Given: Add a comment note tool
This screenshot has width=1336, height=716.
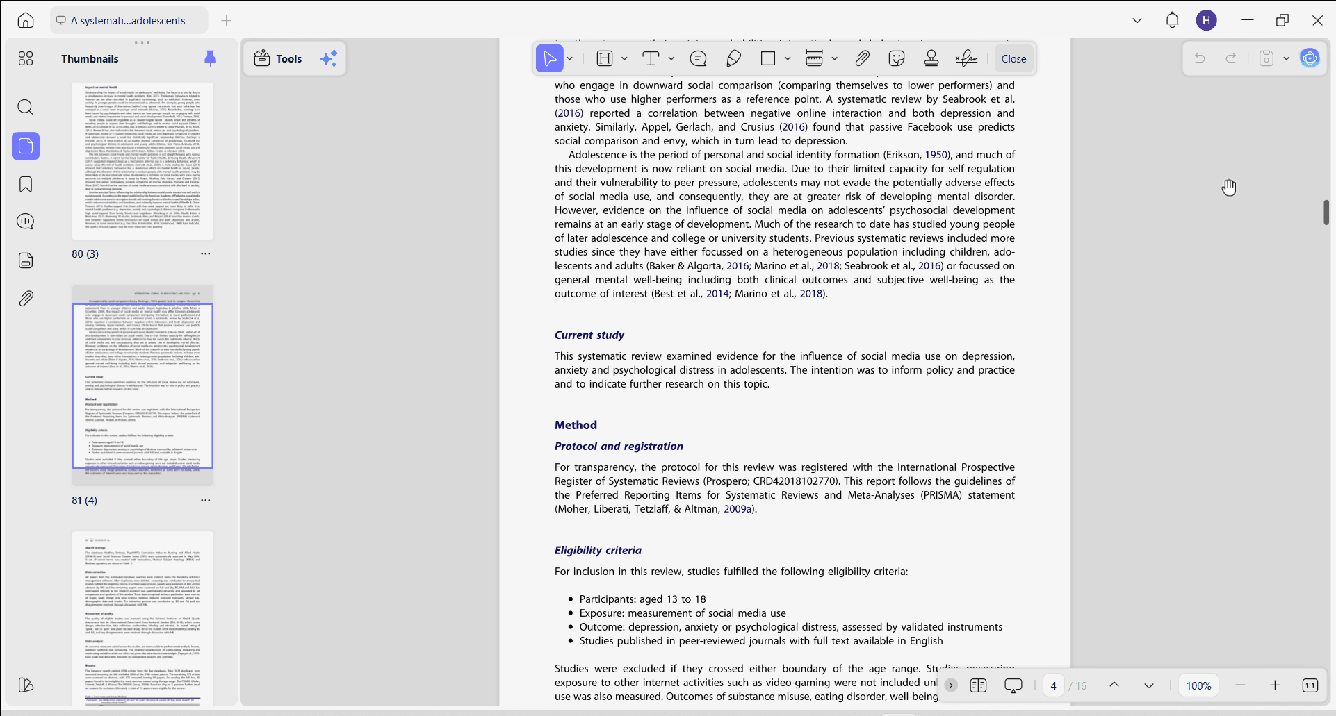Looking at the screenshot, I should point(699,58).
